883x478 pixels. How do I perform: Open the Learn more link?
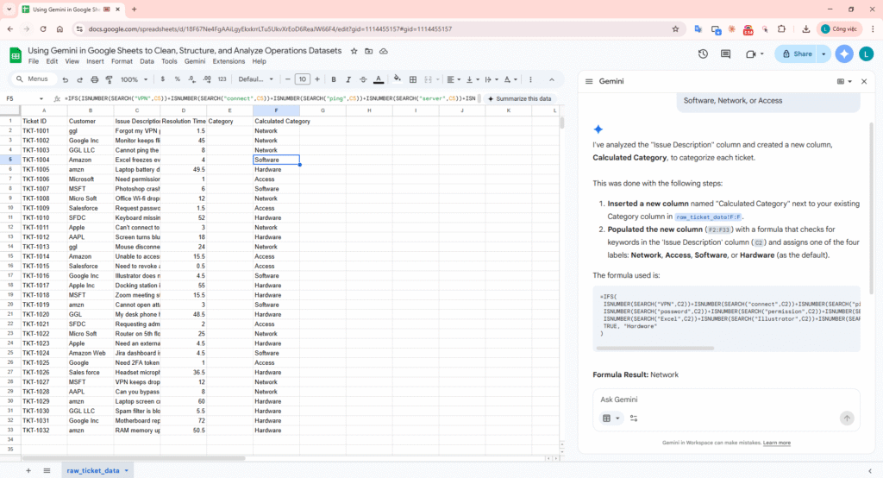pyautogui.click(x=776, y=443)
